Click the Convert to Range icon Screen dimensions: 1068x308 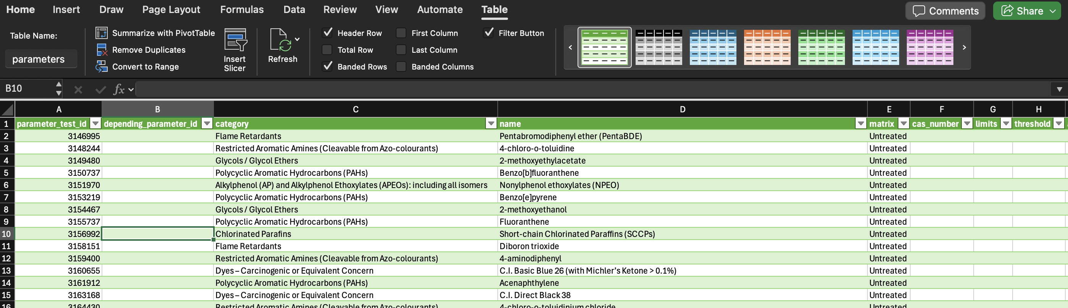pos(102,66)
